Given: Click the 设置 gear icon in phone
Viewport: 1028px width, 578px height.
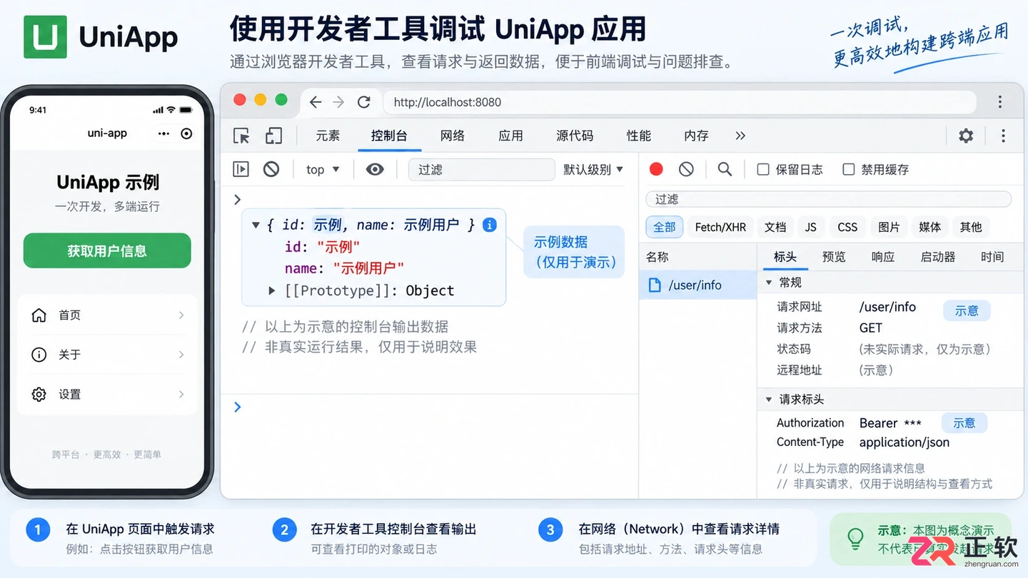Looking at the screenshot, I should 39,394.
